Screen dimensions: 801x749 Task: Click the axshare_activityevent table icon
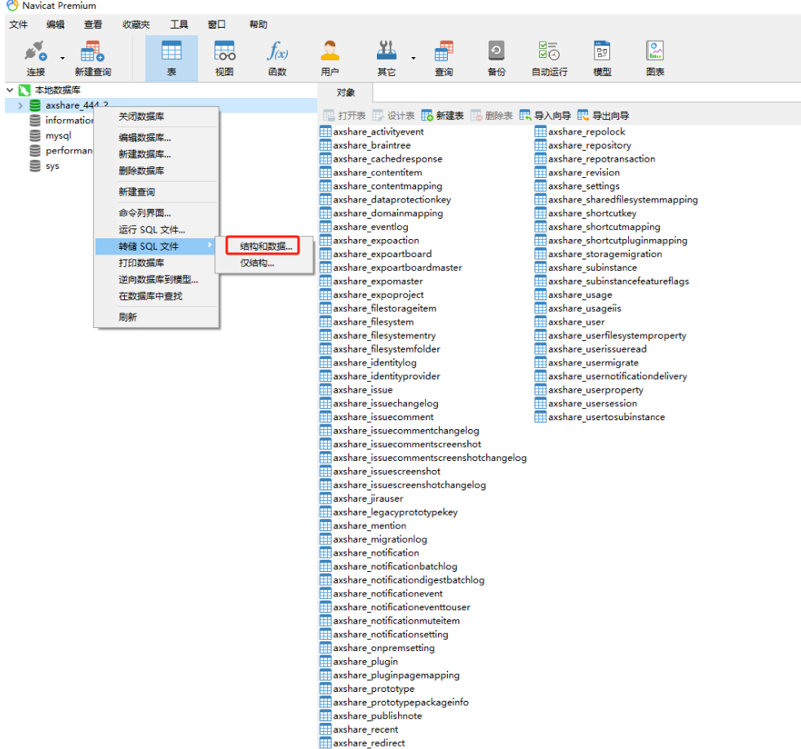click(x=325, y=131)
